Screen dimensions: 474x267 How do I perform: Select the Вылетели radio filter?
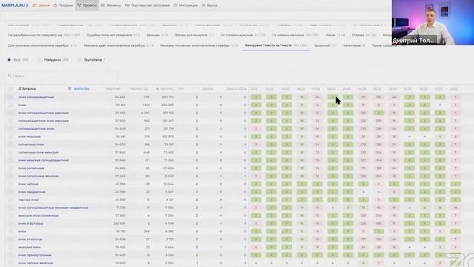(92, 59)
